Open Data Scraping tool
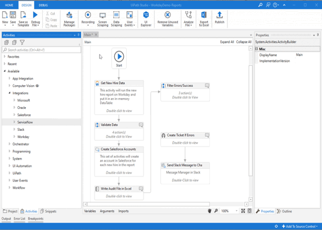Image resolution: width=322 pixels, height=230 pixels. pos(116,19)
